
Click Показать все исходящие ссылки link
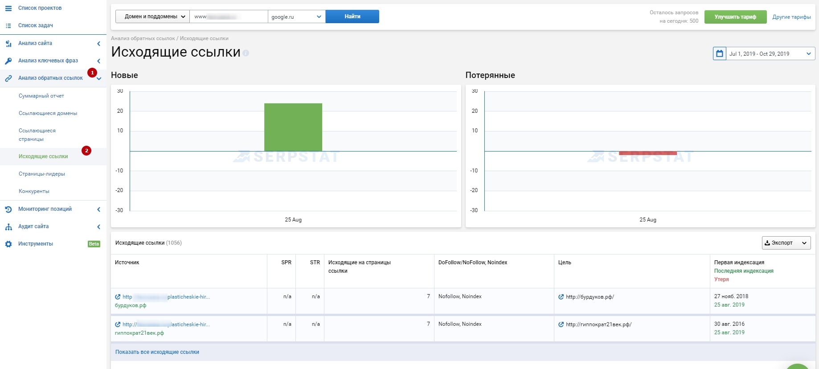pos(157,352)
